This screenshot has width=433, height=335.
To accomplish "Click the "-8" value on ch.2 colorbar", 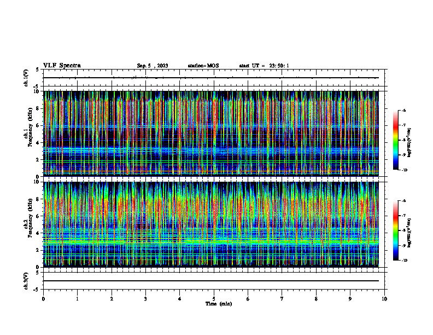I will coord(404,230).
